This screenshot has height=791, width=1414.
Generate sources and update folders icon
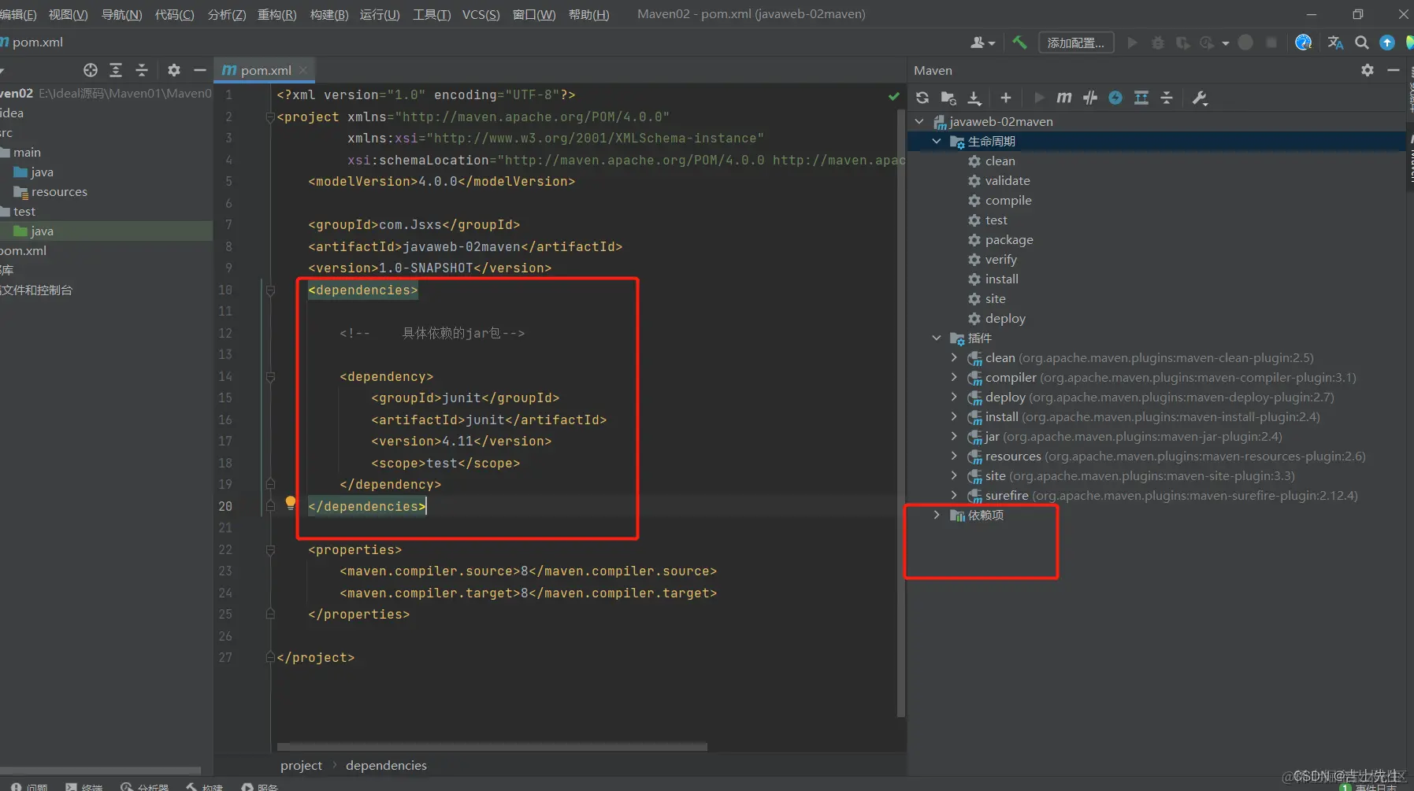pos(948,98)
